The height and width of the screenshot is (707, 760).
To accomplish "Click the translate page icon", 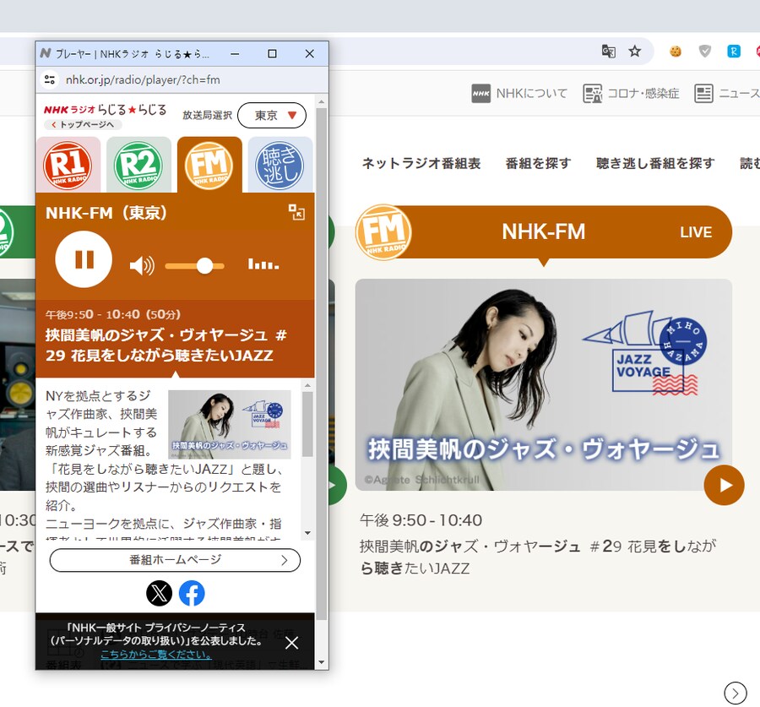I will point(608,51).
